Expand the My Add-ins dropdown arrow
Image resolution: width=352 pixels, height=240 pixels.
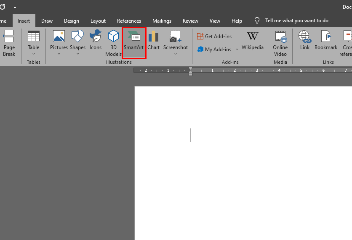[x=237, y=49]
